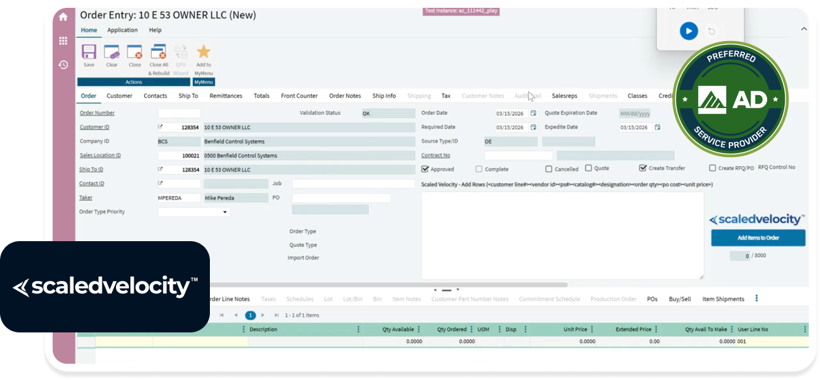
Task: Switch to the Salesreps tab
Action: tap(564, 96)
